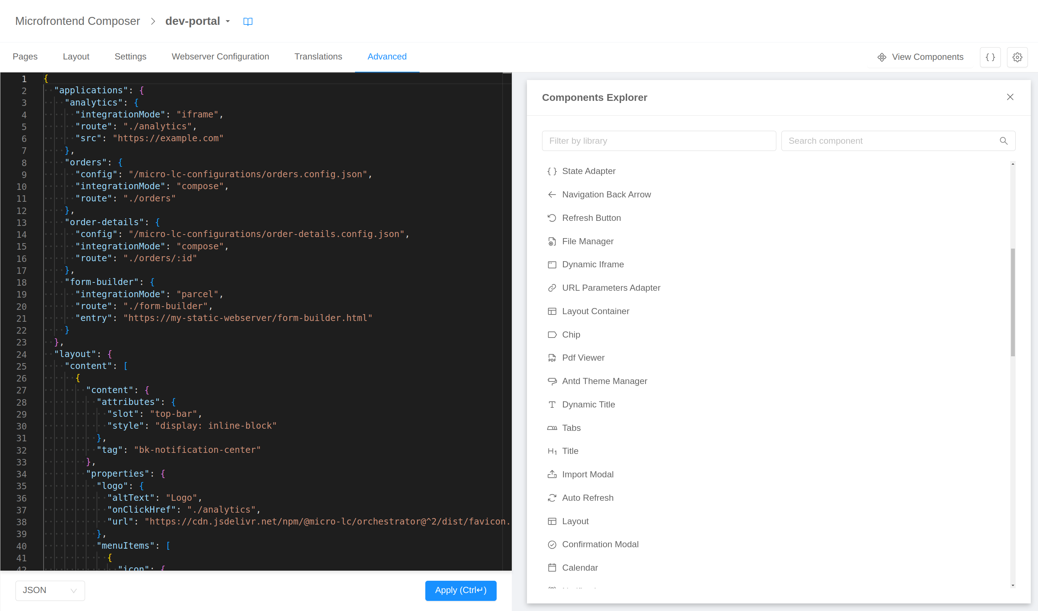Image resolution: width=1038 pixels, height=611 pixels.
Task: Click the View Components icon
Action: tap(882, 57)
